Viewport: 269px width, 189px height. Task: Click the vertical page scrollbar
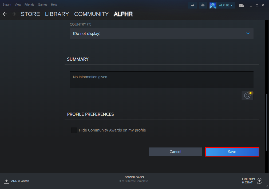(267, 122)
